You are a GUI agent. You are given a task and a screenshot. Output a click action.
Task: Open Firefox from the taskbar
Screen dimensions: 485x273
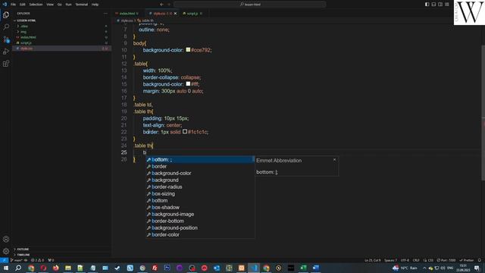[55, 268]
